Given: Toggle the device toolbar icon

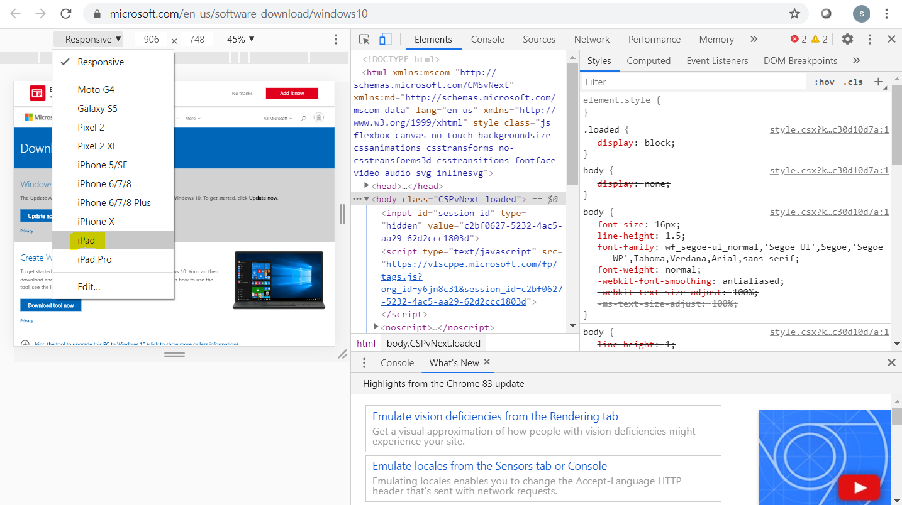Looking at the screenshot, I should [385, 39].
